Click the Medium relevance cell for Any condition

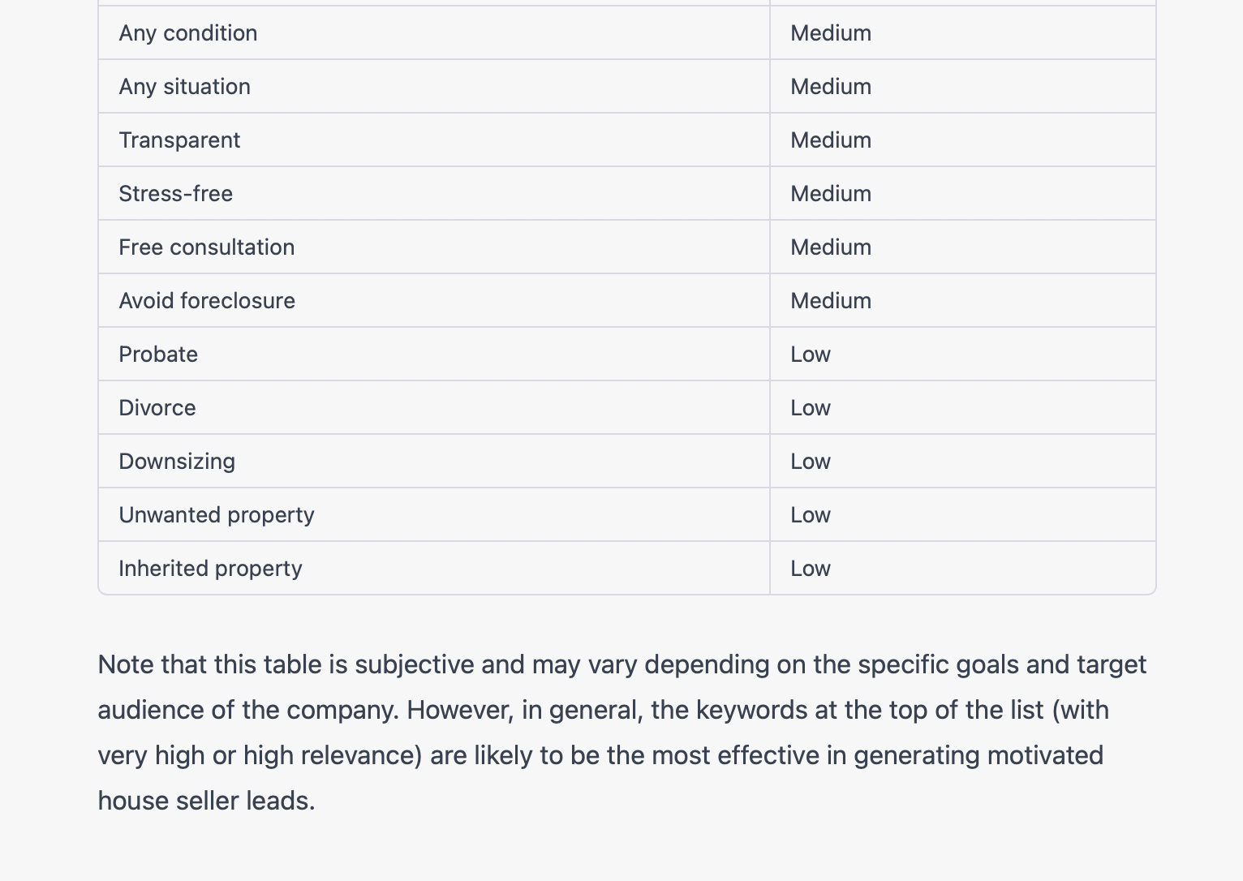click(831, 33)
